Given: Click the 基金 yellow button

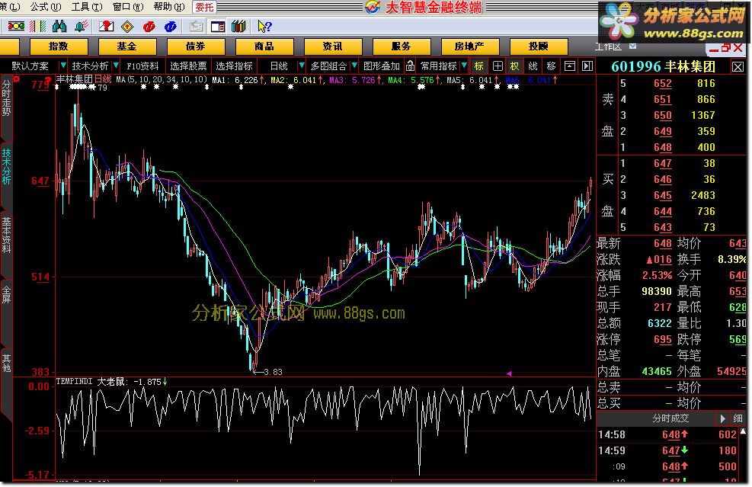Looking at the screenshot, I should 127,46.
